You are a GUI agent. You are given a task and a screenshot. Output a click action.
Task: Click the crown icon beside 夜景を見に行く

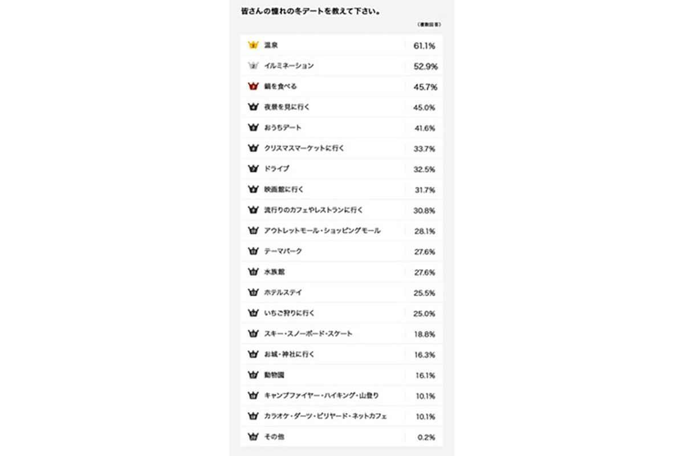tap(254, 107)
